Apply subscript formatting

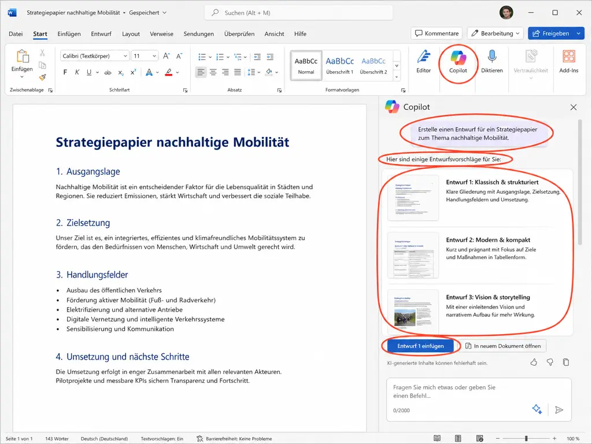point(120,72)
